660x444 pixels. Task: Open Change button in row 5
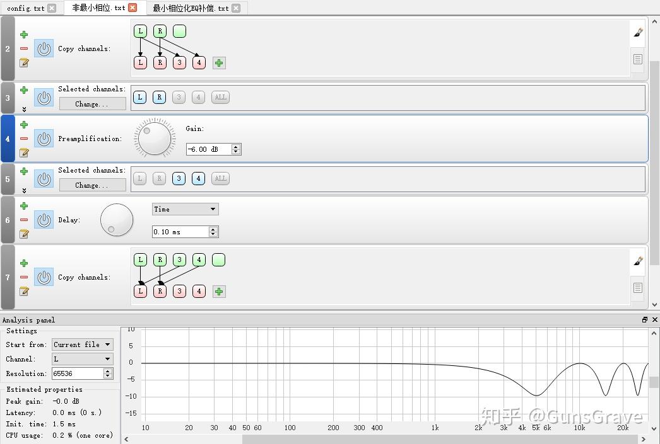93,185
